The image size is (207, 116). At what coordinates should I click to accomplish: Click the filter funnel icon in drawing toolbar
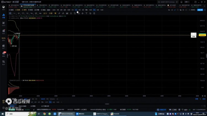[x=86, y=13]
